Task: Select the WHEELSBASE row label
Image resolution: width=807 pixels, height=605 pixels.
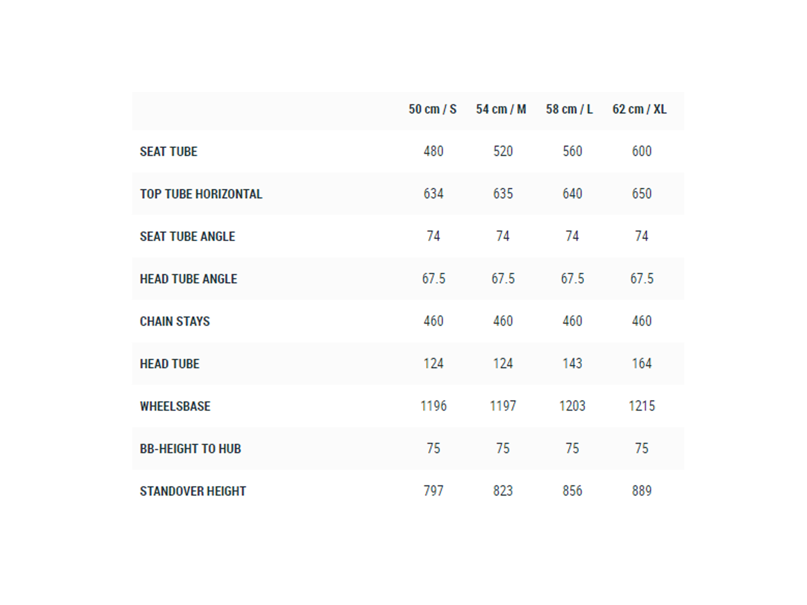Action: tap(175, 406)
